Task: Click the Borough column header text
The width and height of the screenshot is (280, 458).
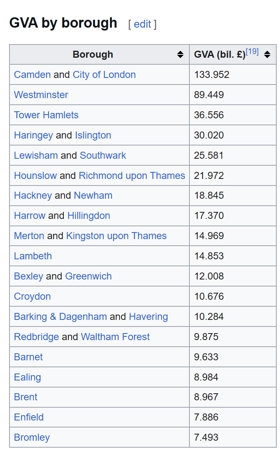Action: point(93,54)
